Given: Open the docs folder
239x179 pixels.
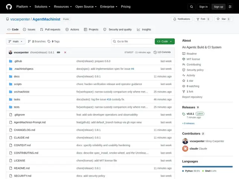Looking at the screenshot, I should click(16, 76).
